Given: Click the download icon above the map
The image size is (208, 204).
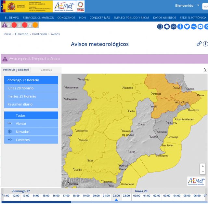Looking at the screenshot, I should [205, 70].
